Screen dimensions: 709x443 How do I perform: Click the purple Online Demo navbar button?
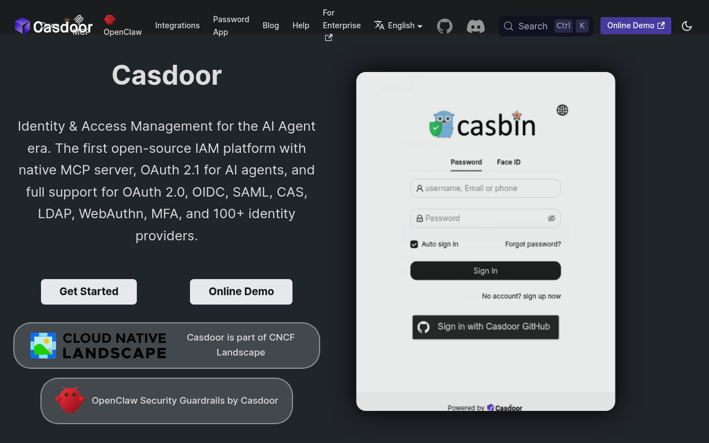coord(636,25)
